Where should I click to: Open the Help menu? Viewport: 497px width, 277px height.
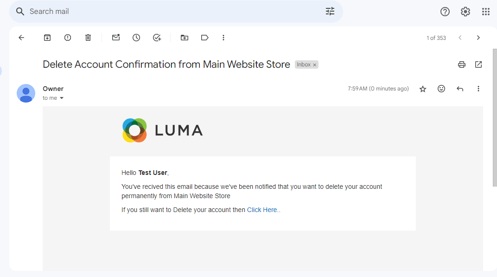pos(445,11)
